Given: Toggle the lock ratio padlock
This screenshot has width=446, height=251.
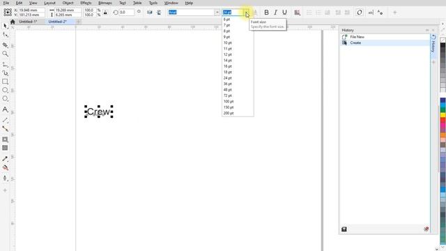Looking at the screenshot, I should pos(105,13).
